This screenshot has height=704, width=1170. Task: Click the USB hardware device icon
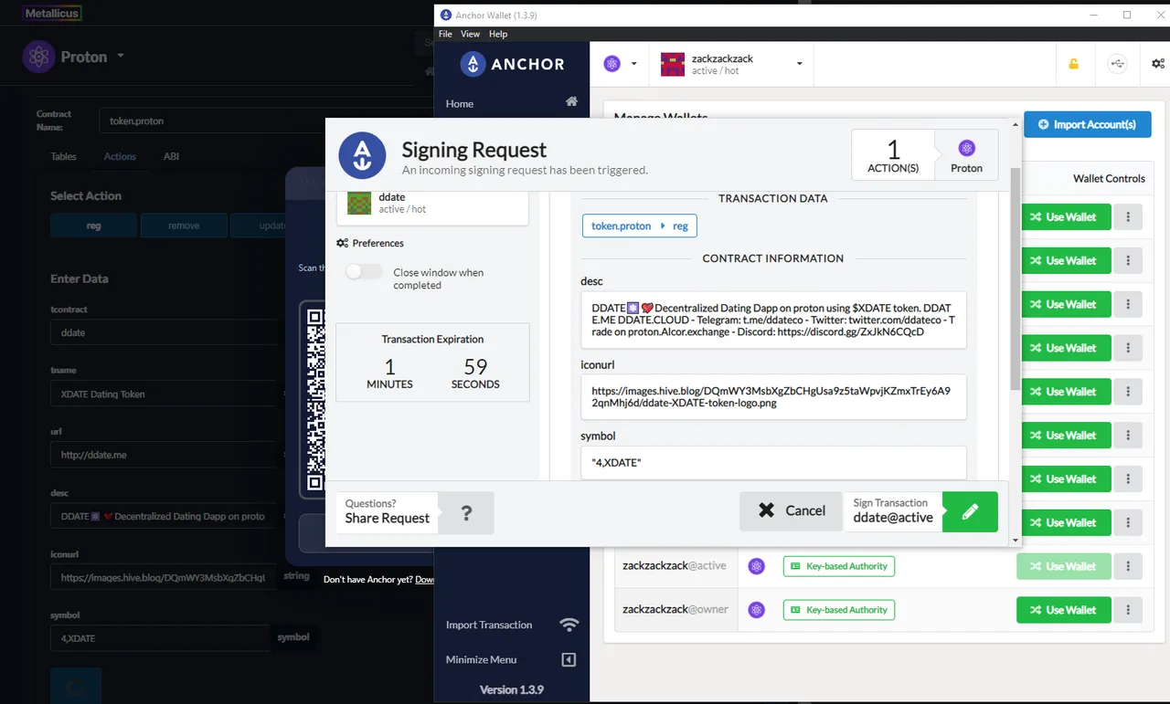(x=1116, y=64)
